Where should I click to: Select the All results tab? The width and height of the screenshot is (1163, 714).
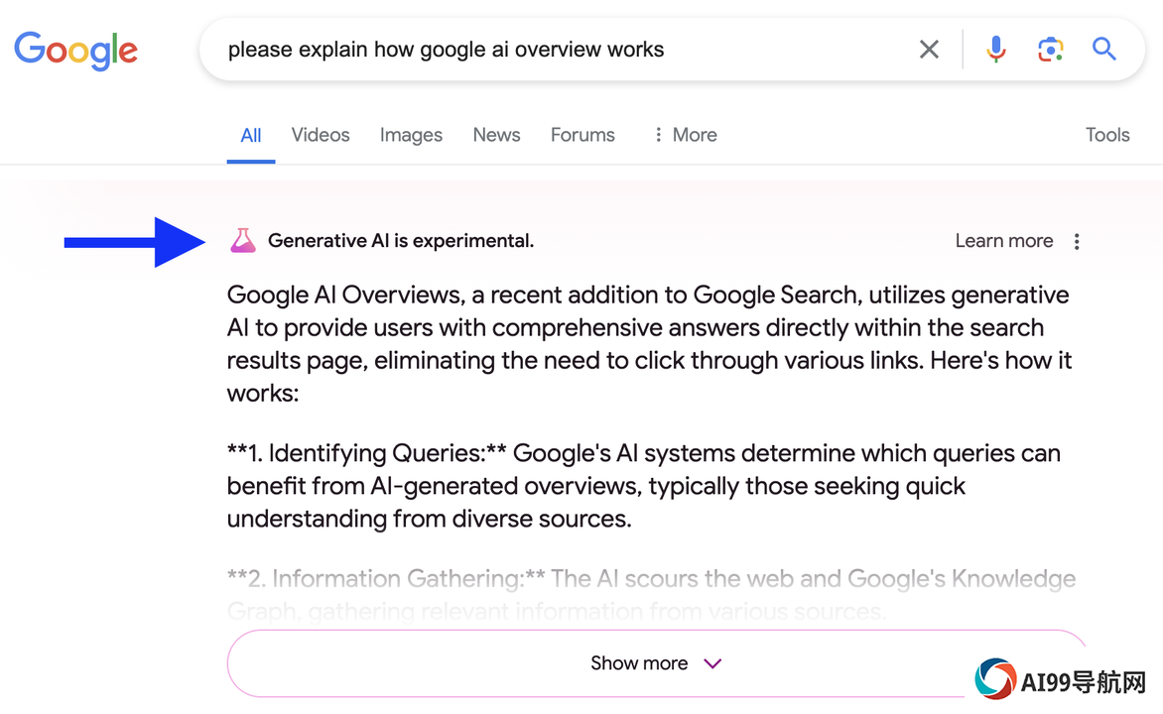251,135
